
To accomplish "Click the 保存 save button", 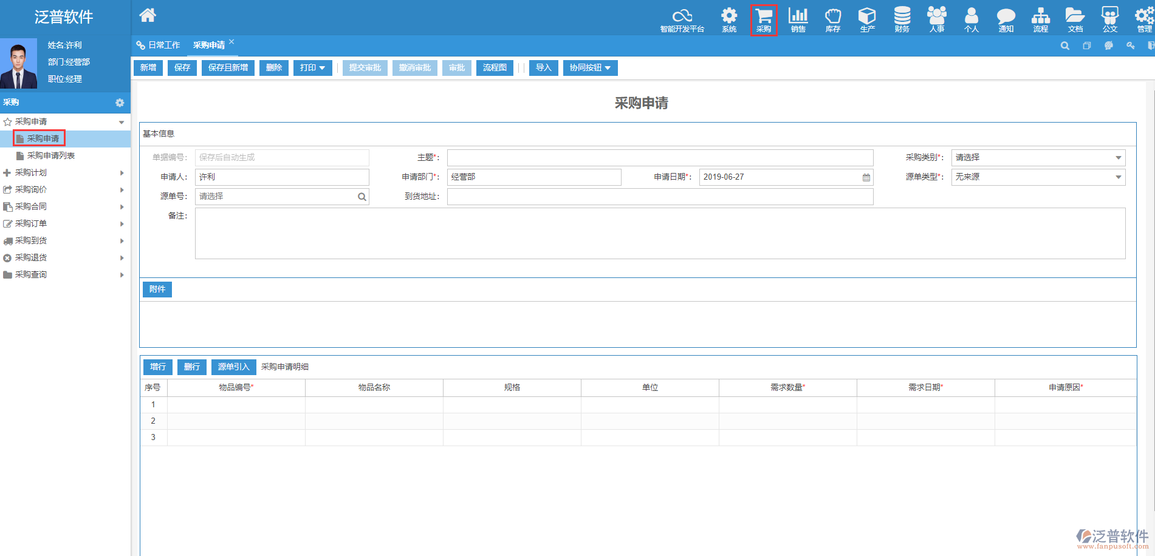I will tap(182, 68).
